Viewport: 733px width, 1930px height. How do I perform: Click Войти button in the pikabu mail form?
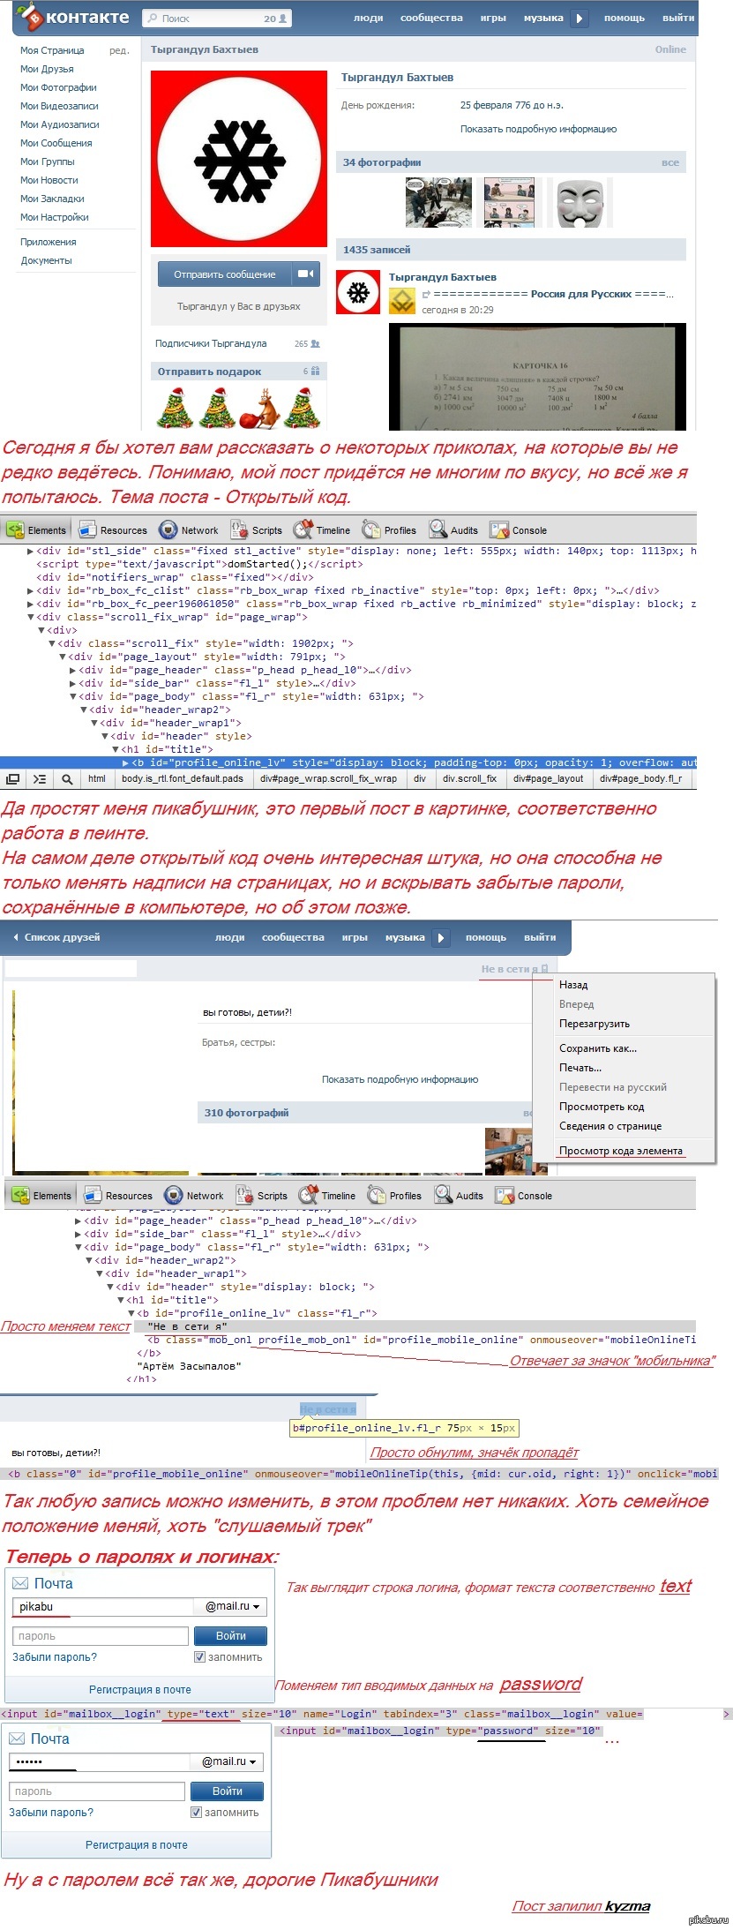(231, 1636)
